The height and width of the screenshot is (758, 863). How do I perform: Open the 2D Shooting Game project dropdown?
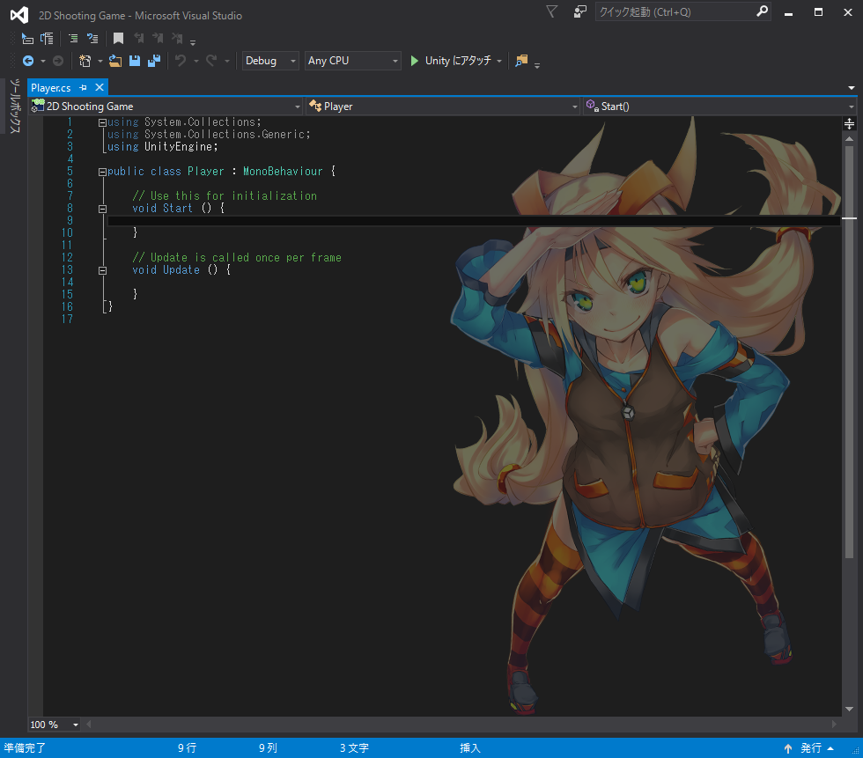coord(166,107)
